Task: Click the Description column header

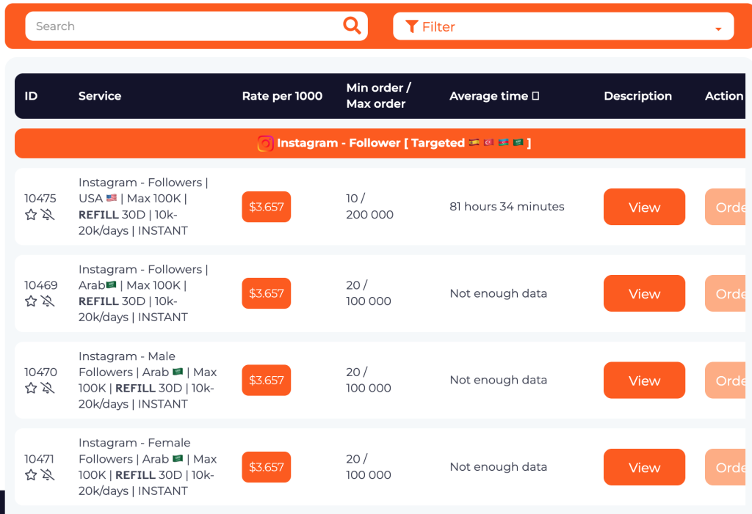Action: (x=638, y=96)
